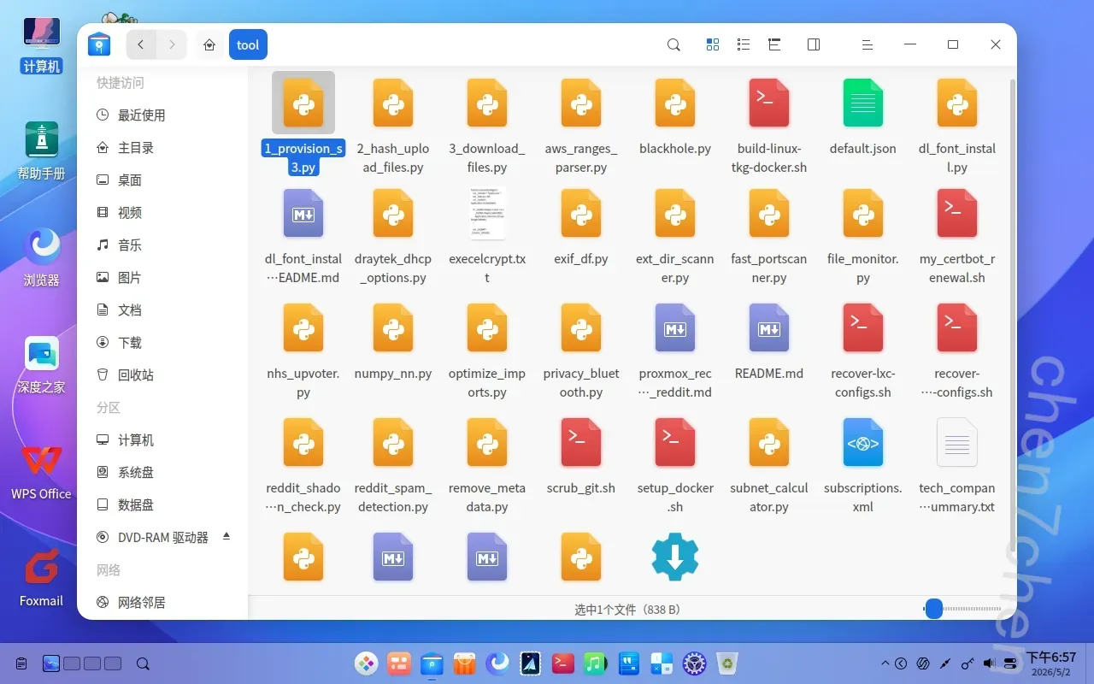Switch to list view
The width and height of the screenshot is (1094, 684).
point(744,44)
